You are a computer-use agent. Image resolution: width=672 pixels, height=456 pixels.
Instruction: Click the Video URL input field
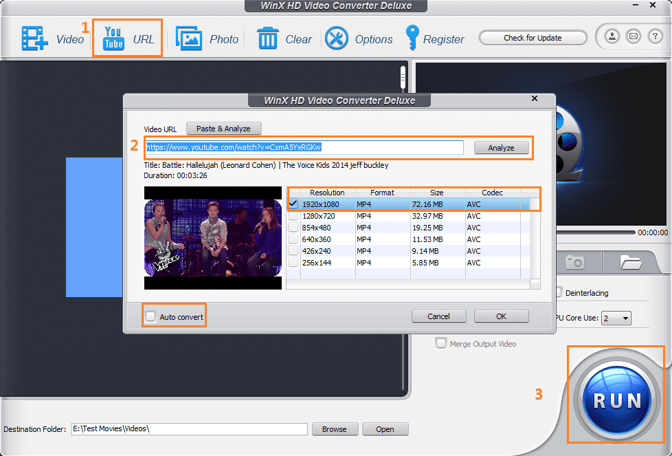tap(304, 147)
